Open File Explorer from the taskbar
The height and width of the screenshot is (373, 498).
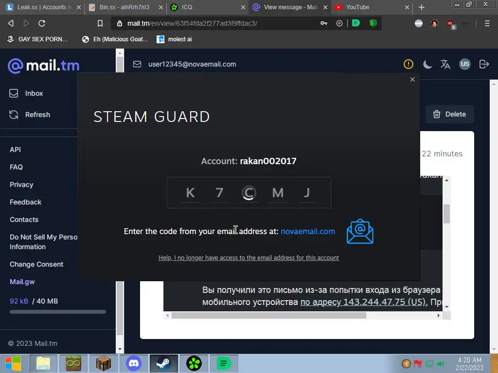pyautogui.click(x=43, y=363)
